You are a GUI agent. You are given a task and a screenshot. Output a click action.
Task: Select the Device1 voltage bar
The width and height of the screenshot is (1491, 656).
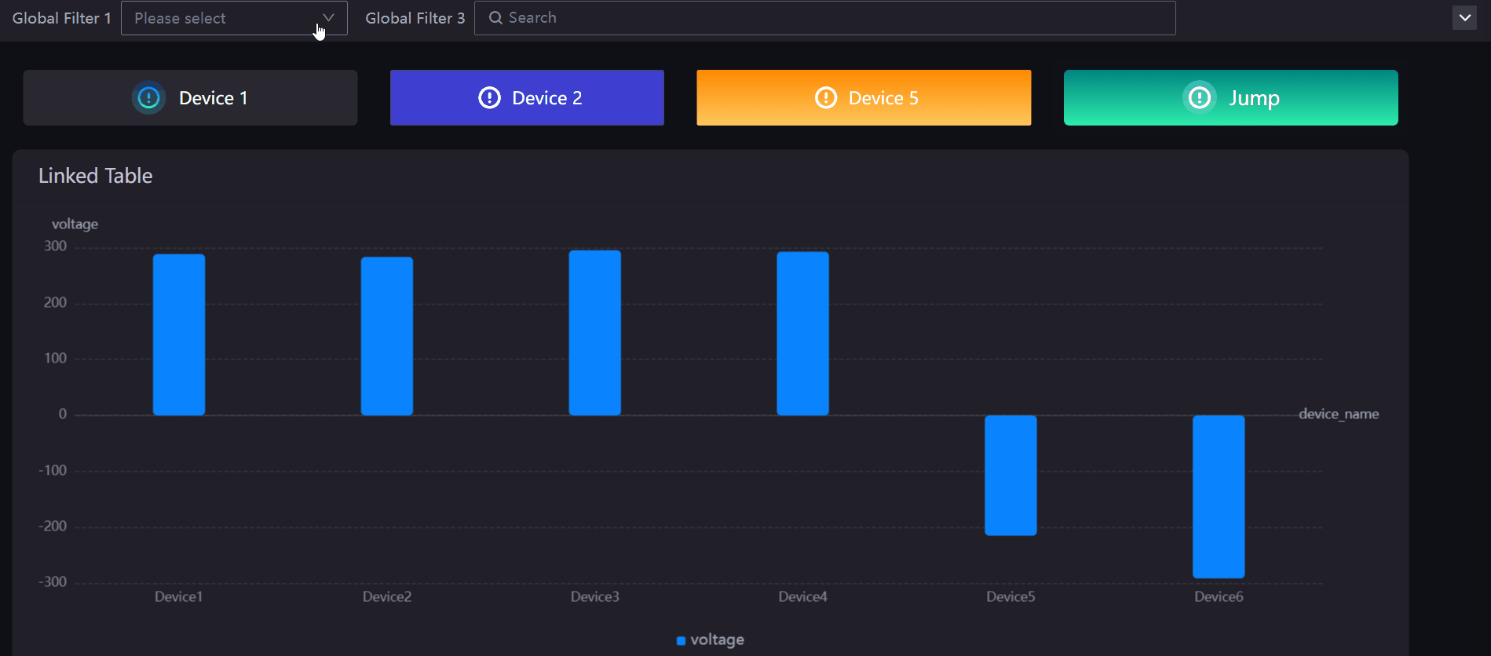[179, 334]
